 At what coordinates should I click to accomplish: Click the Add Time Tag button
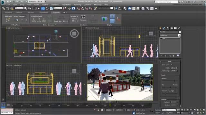[x=140, y=113]
